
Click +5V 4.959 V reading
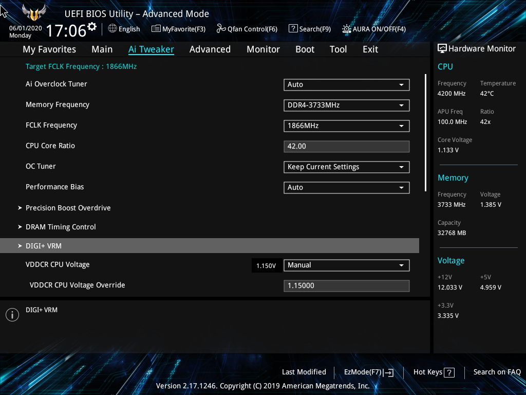[491, 288]
